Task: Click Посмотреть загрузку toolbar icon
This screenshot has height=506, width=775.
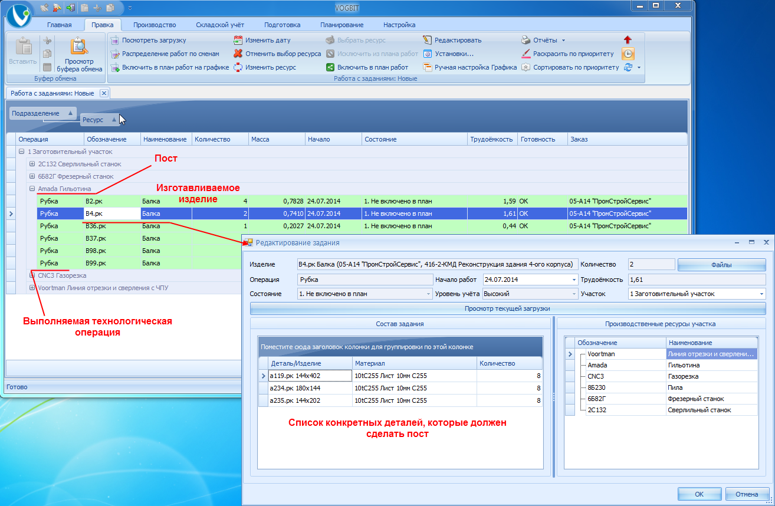Action: click(x=115, y=40)
